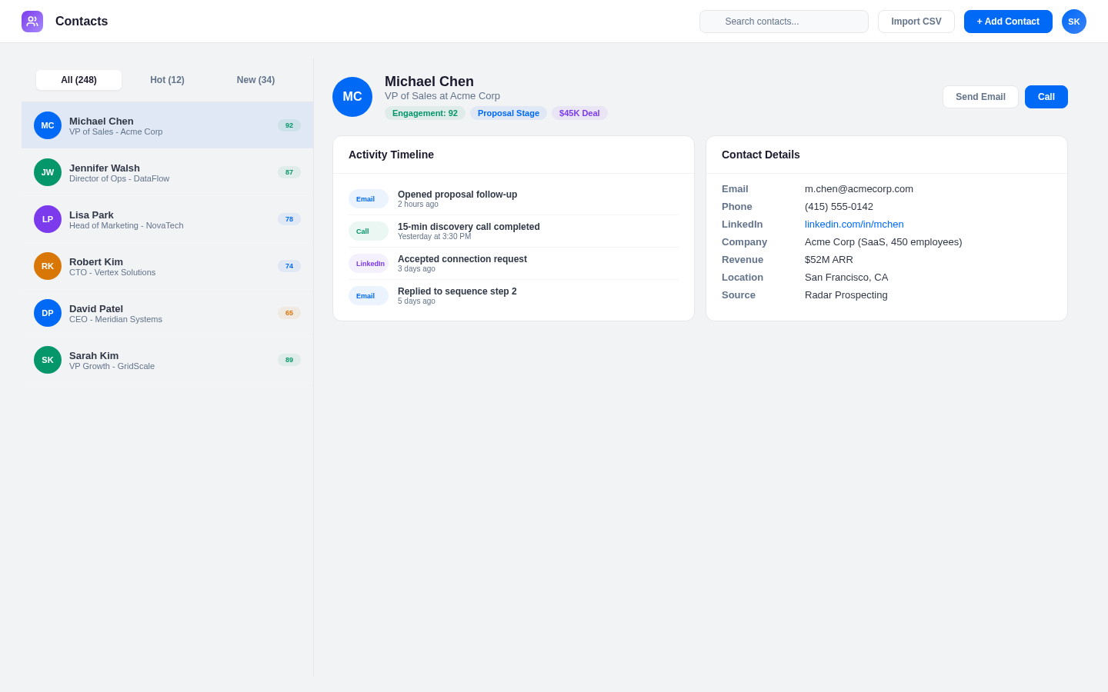
Task: Click the Activity Timeline heading
Action: tap(391, 155)
